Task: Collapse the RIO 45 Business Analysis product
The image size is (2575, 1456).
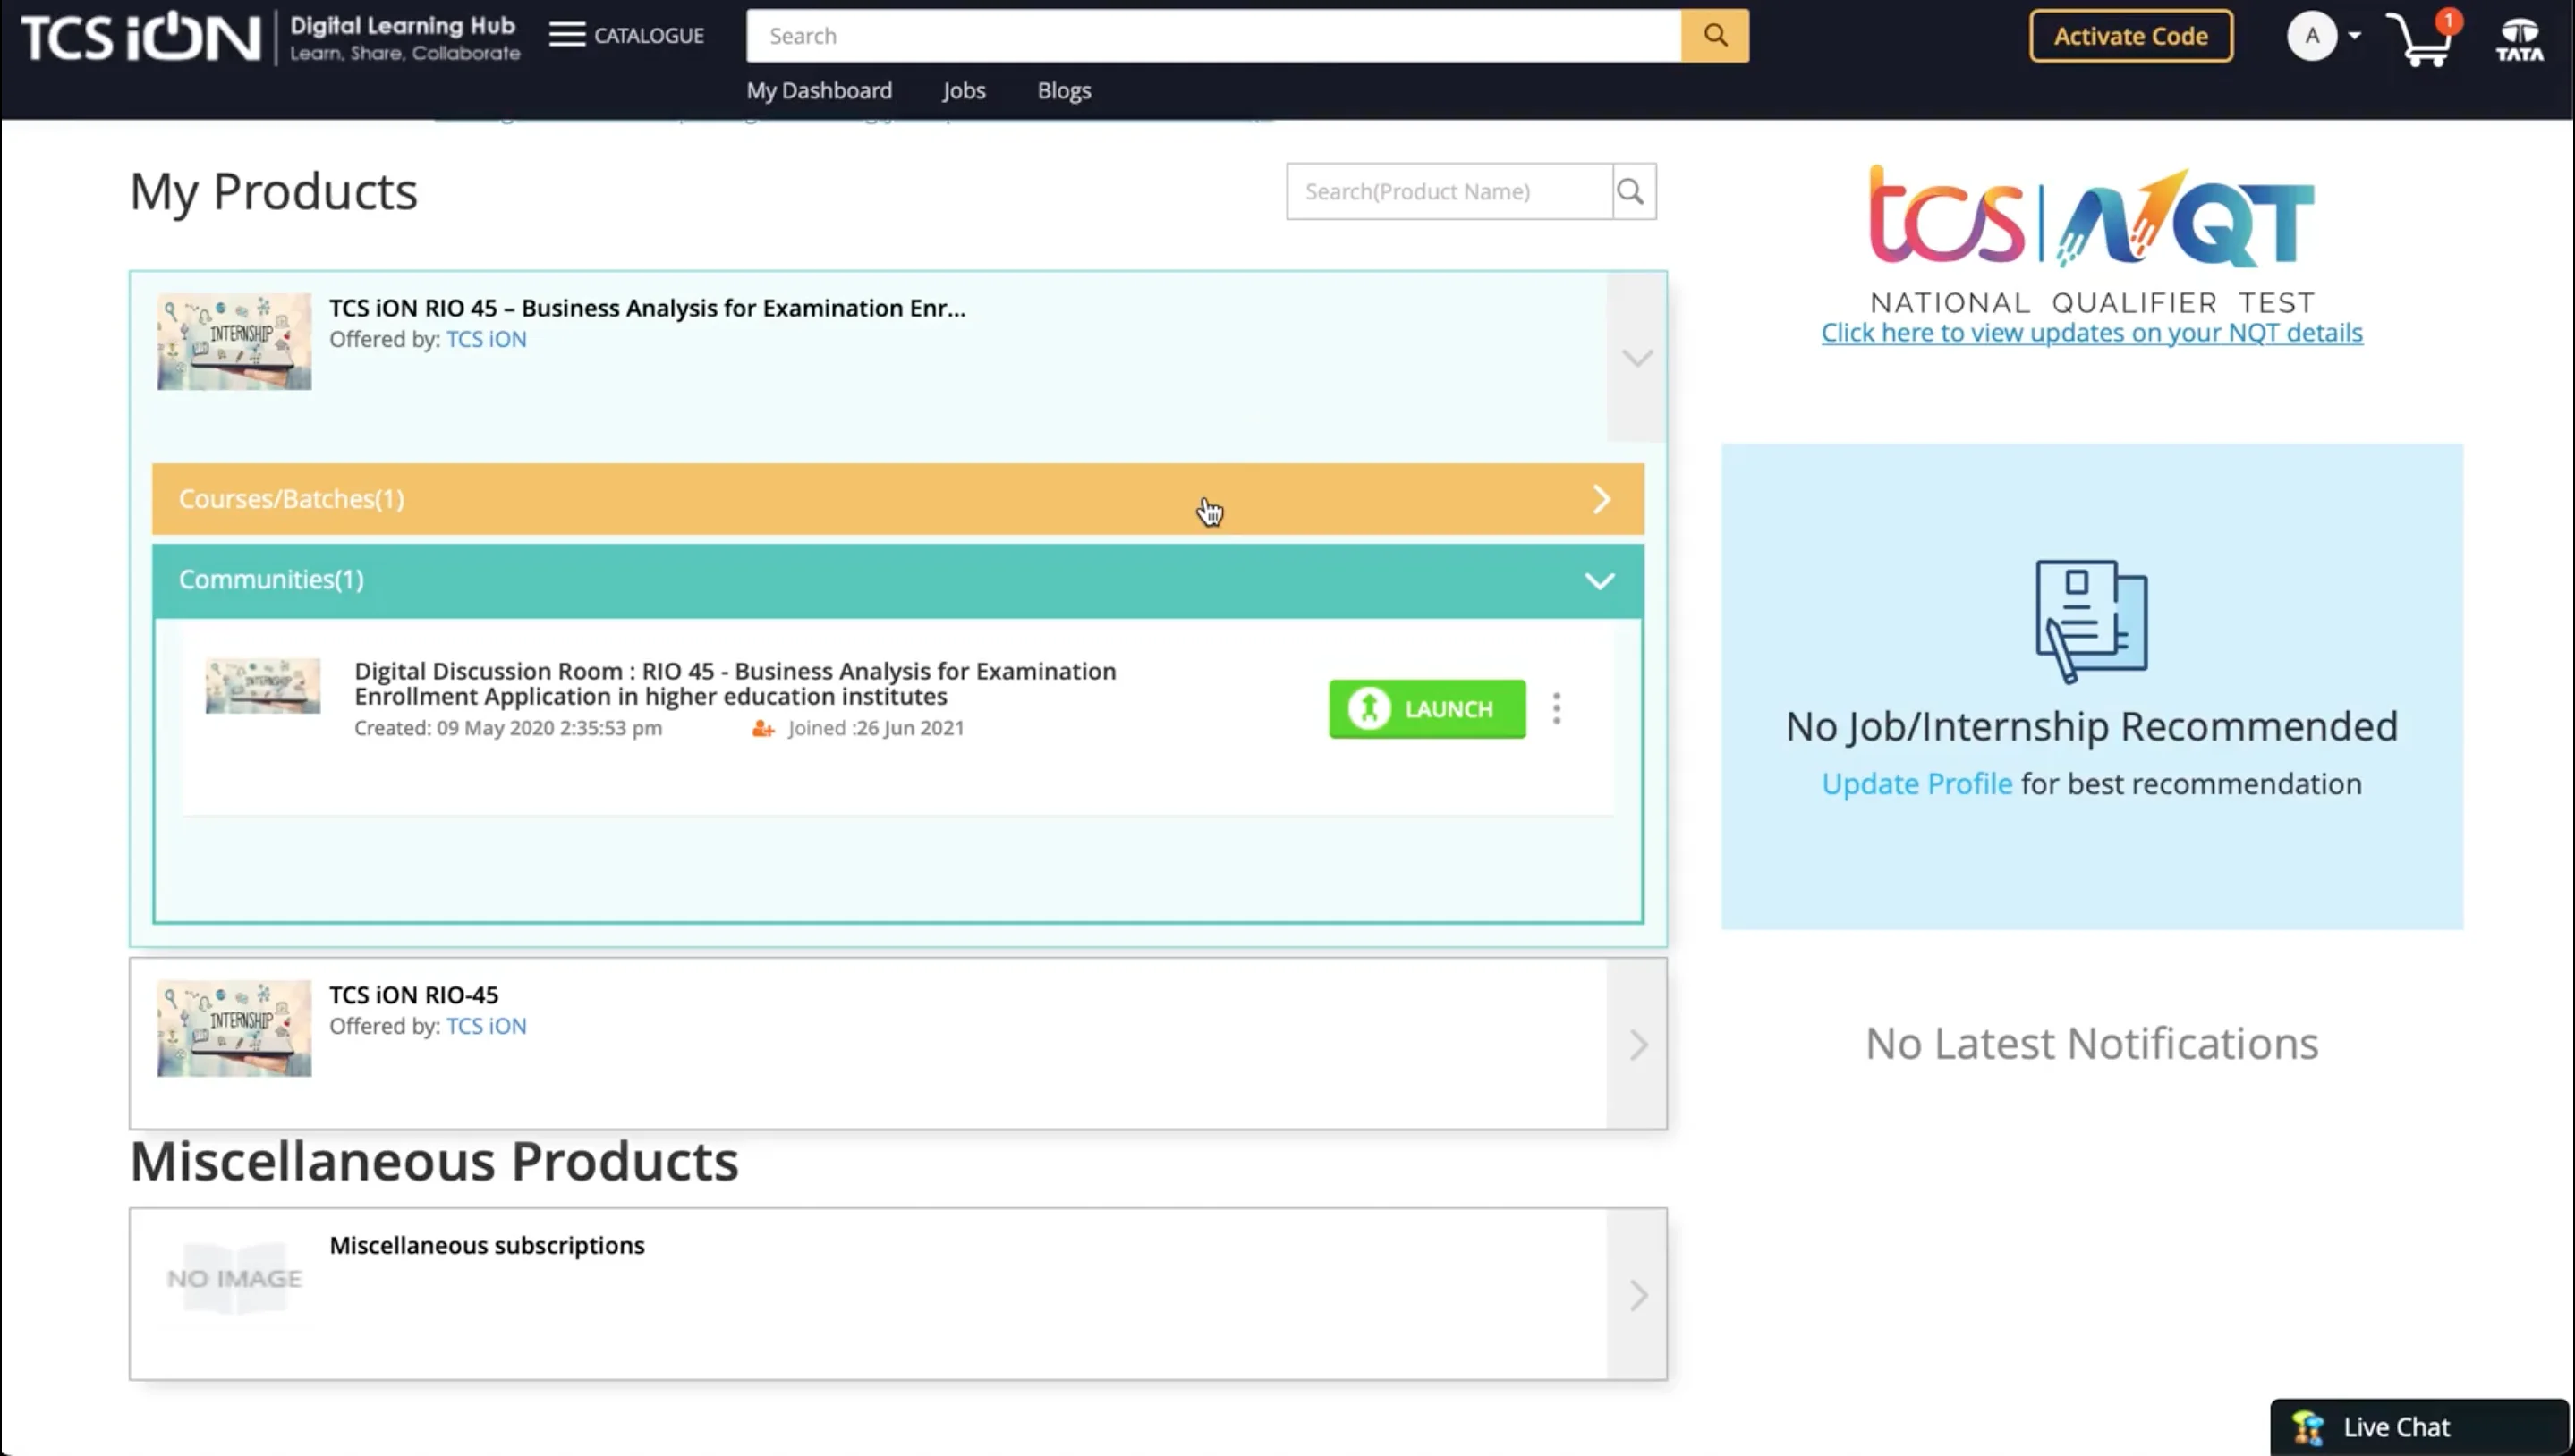Action: (x=1636, y=357)
